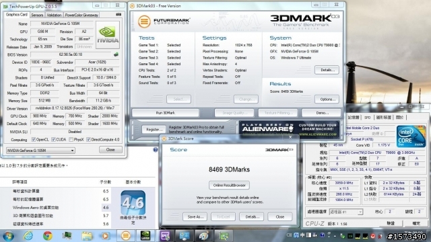Click To Excel in the Score dialog
Viewport: 431px width, 242px height.
[x=223, y=216]
